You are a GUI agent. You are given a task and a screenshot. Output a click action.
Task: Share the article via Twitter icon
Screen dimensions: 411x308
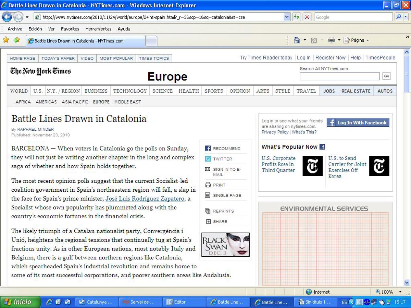[x=208, y=159]
